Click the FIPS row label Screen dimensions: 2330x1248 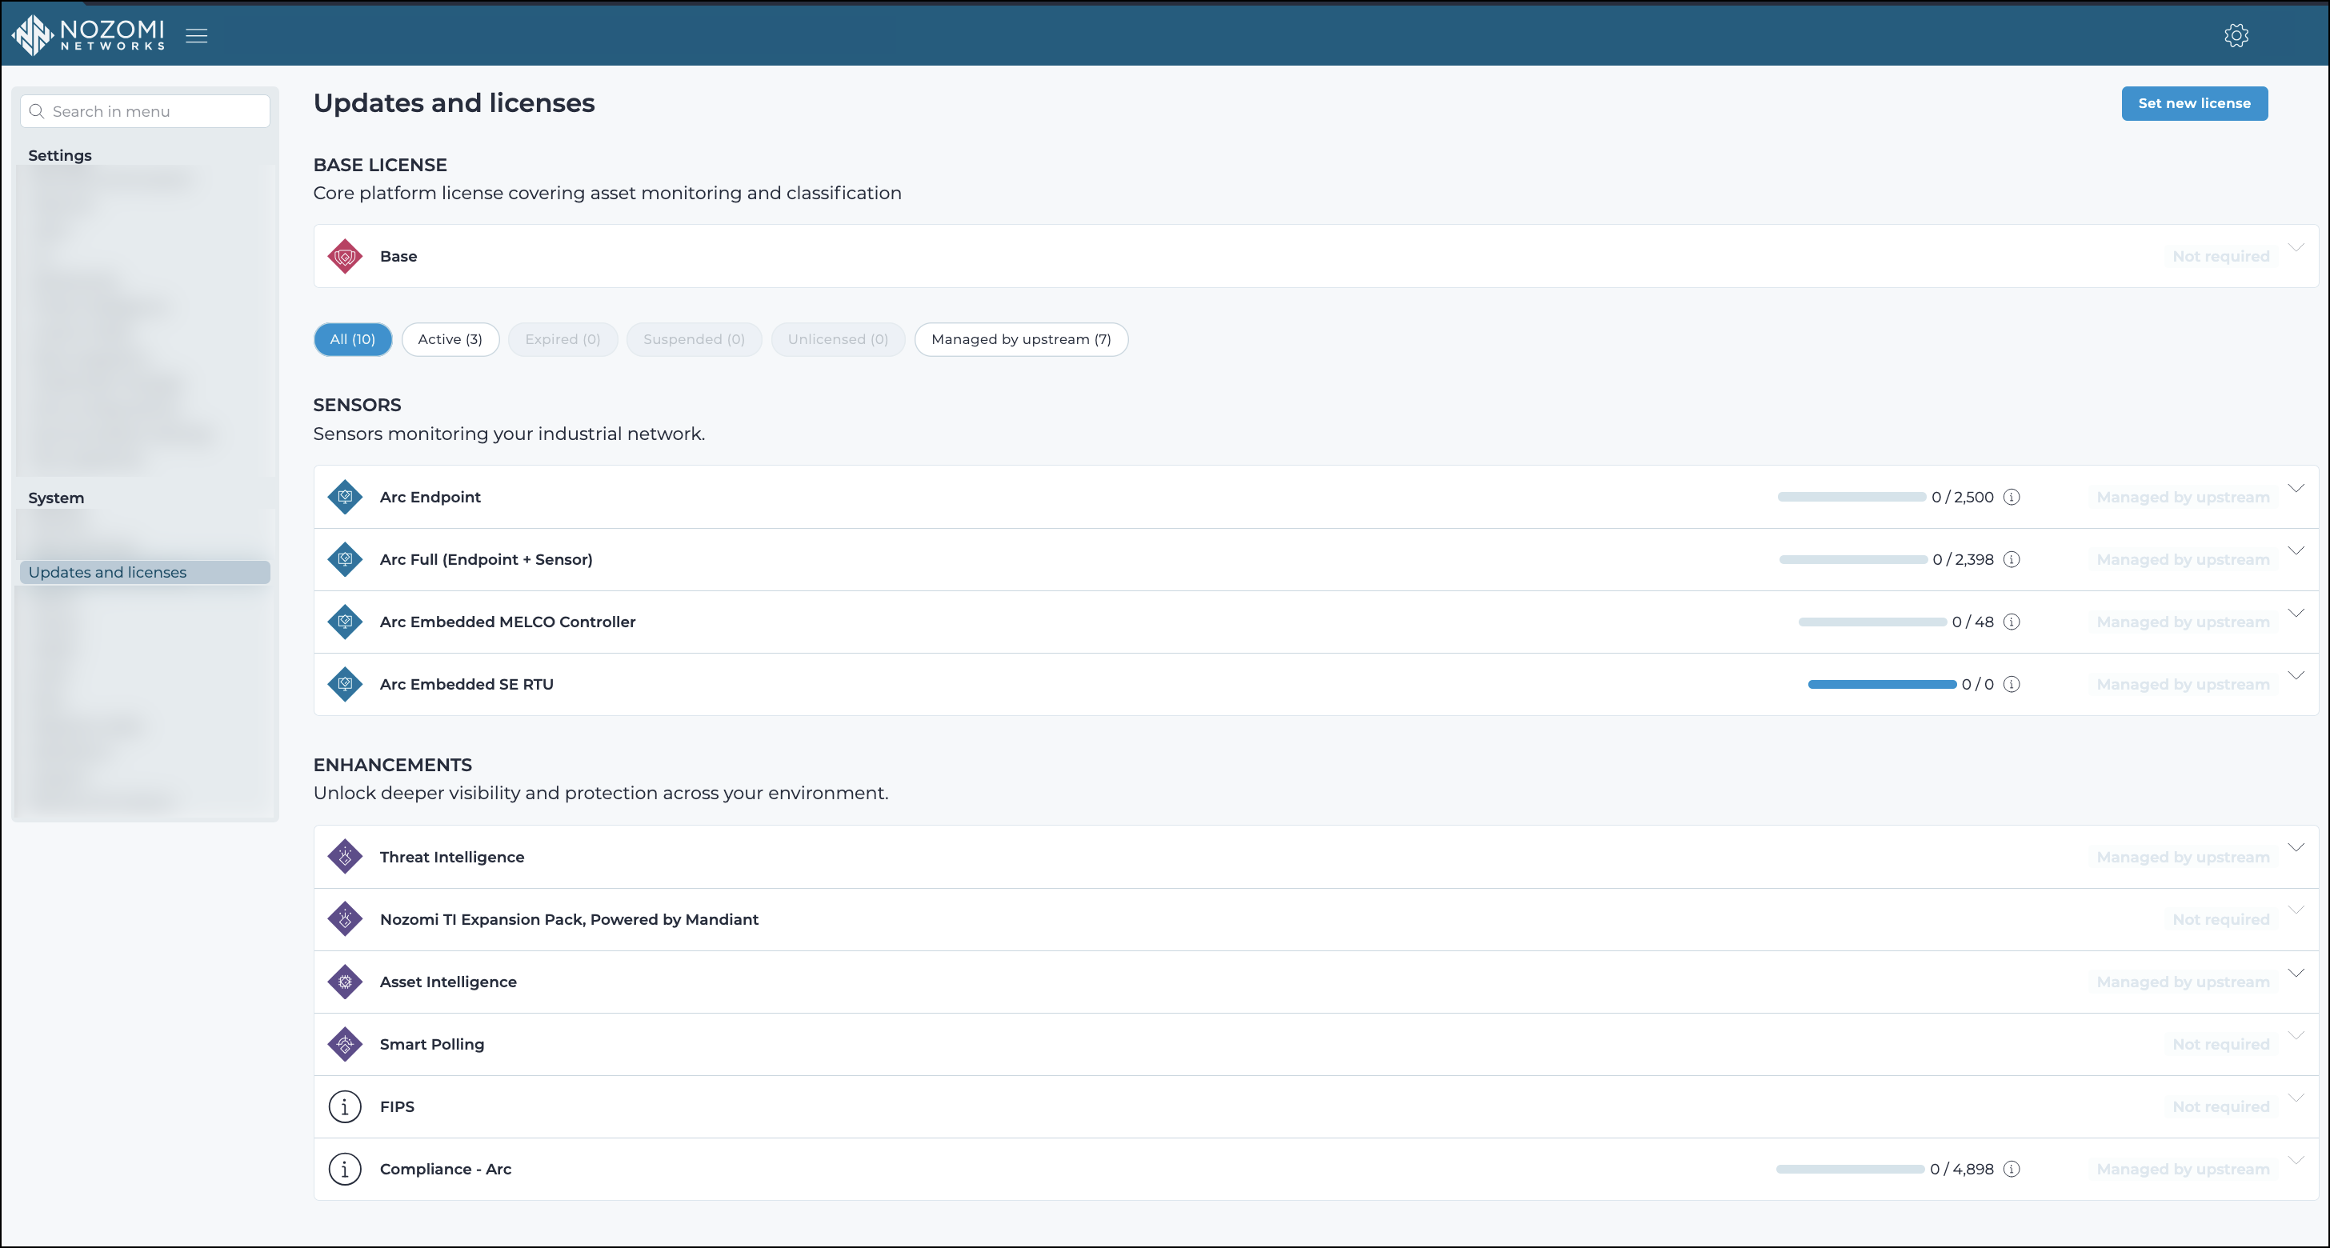[397, 1106]
